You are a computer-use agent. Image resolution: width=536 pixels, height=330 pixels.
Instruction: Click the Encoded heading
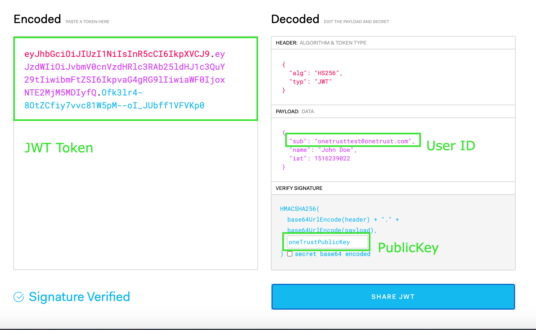37,19
